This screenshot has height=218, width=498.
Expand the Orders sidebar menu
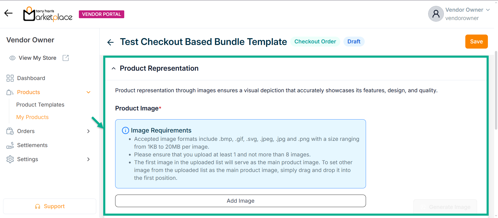tap(88, 131)
